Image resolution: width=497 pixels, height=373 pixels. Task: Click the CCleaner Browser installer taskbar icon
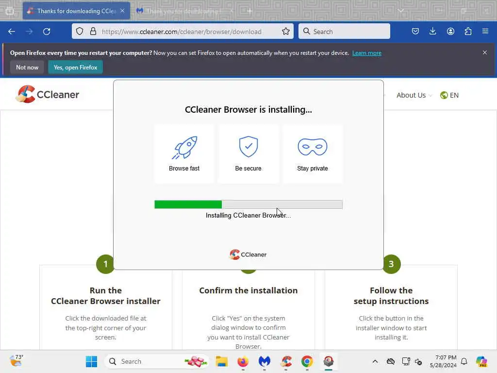pyautogui.click(x=329, y=361)
